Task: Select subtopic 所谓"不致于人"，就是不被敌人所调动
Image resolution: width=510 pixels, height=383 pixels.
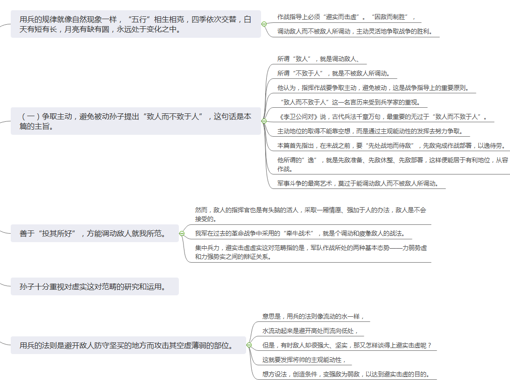Action: (333, 73)
